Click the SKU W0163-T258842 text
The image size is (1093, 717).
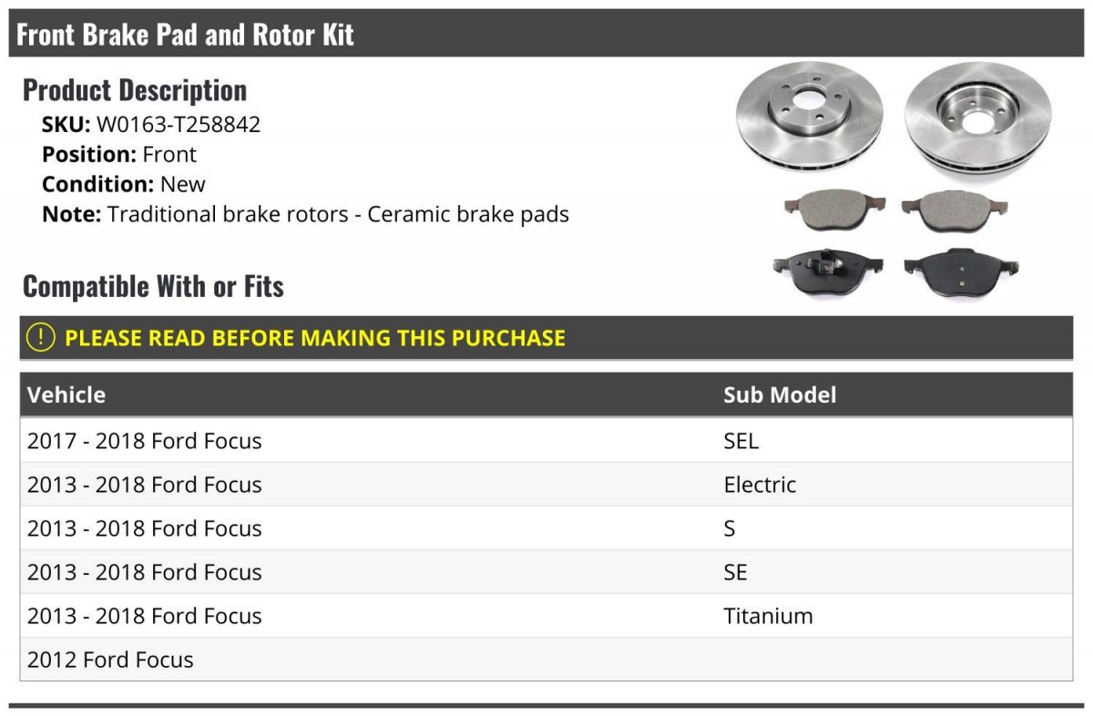click(151, 125)
